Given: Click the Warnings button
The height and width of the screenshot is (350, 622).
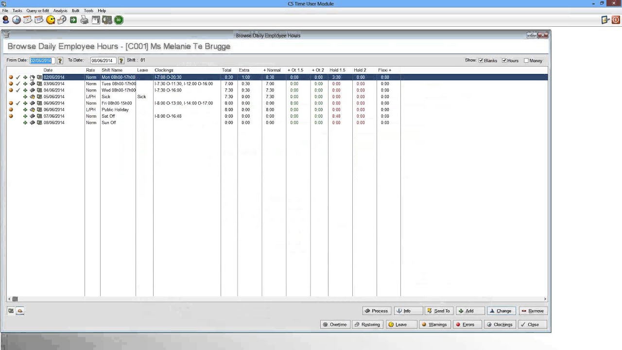Looking at the screenshot, I should click(x=434, y=325).
